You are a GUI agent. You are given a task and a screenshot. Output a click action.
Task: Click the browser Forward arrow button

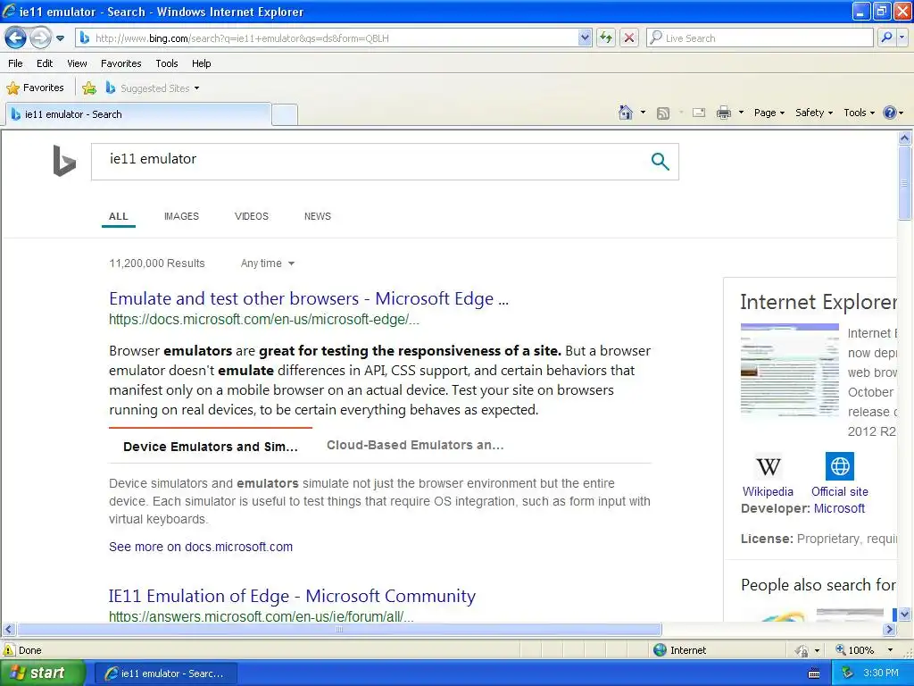(x=40, y=38)
